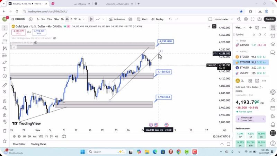Activate the magnet snap mode
Screen dimensions: 277x156
tap(5, 102)
